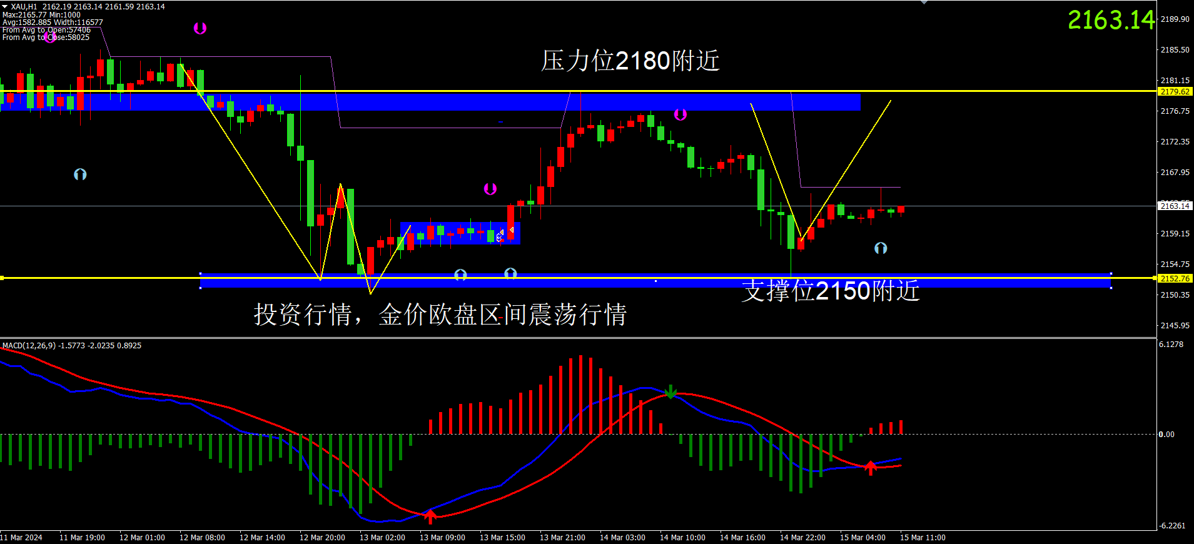Select the red up arrow at the MACD bottom near 13 Mar 09:00
The height and width of the screenshot is (544, 1194).
coord(430,516)
